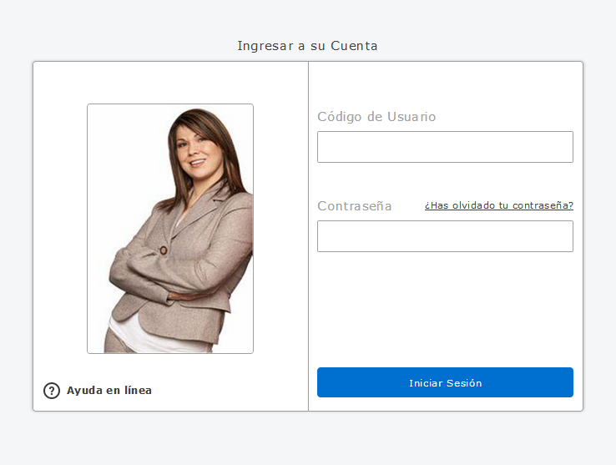Focus the Código de Usuario input field
The height and width of the screenshot is (465, 616).
point(445,147)
